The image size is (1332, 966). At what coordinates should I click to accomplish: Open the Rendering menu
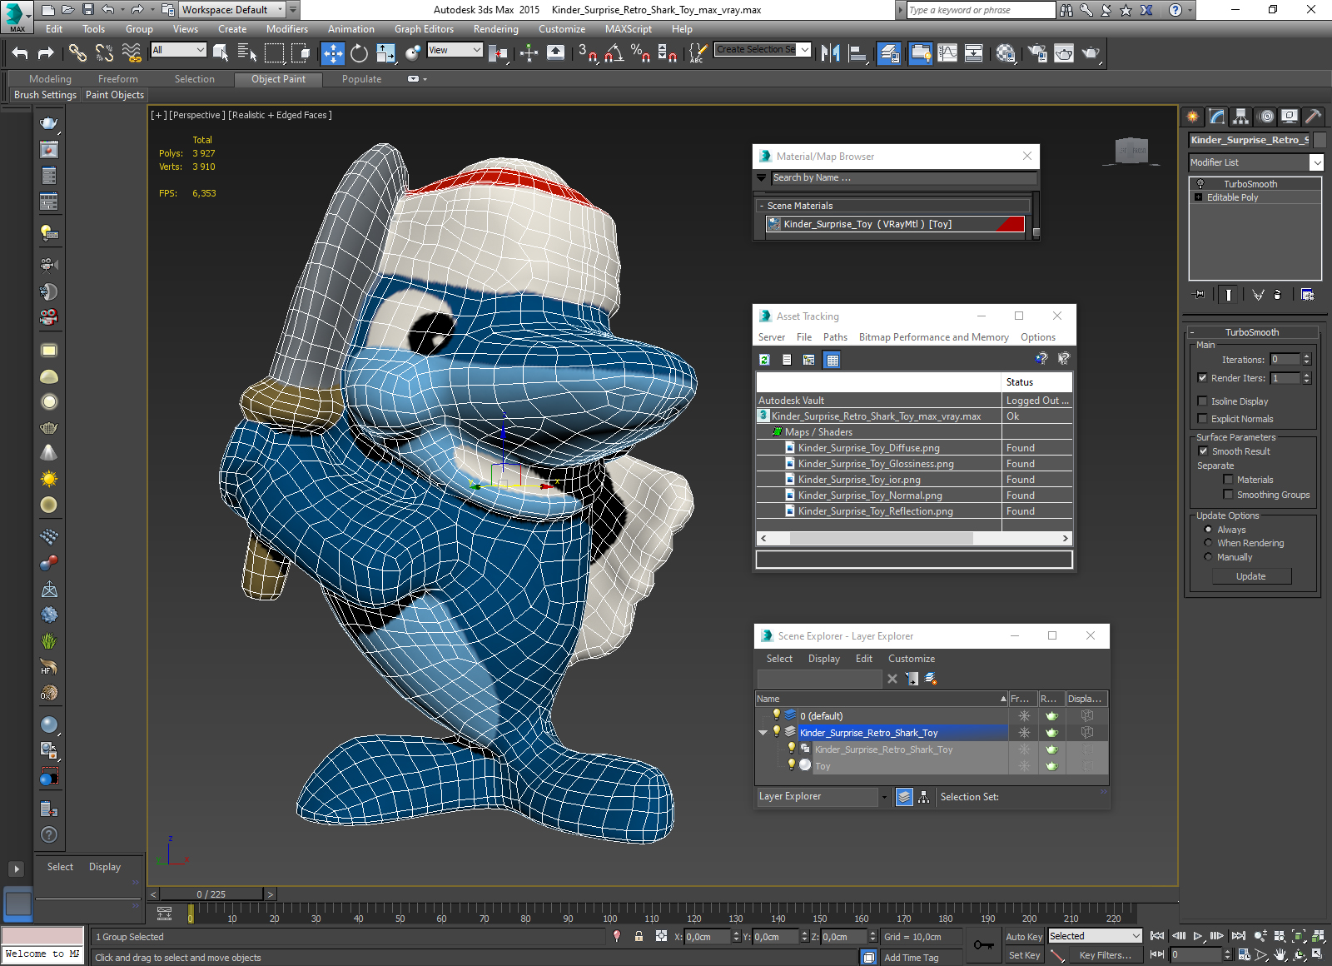[495, 29]
